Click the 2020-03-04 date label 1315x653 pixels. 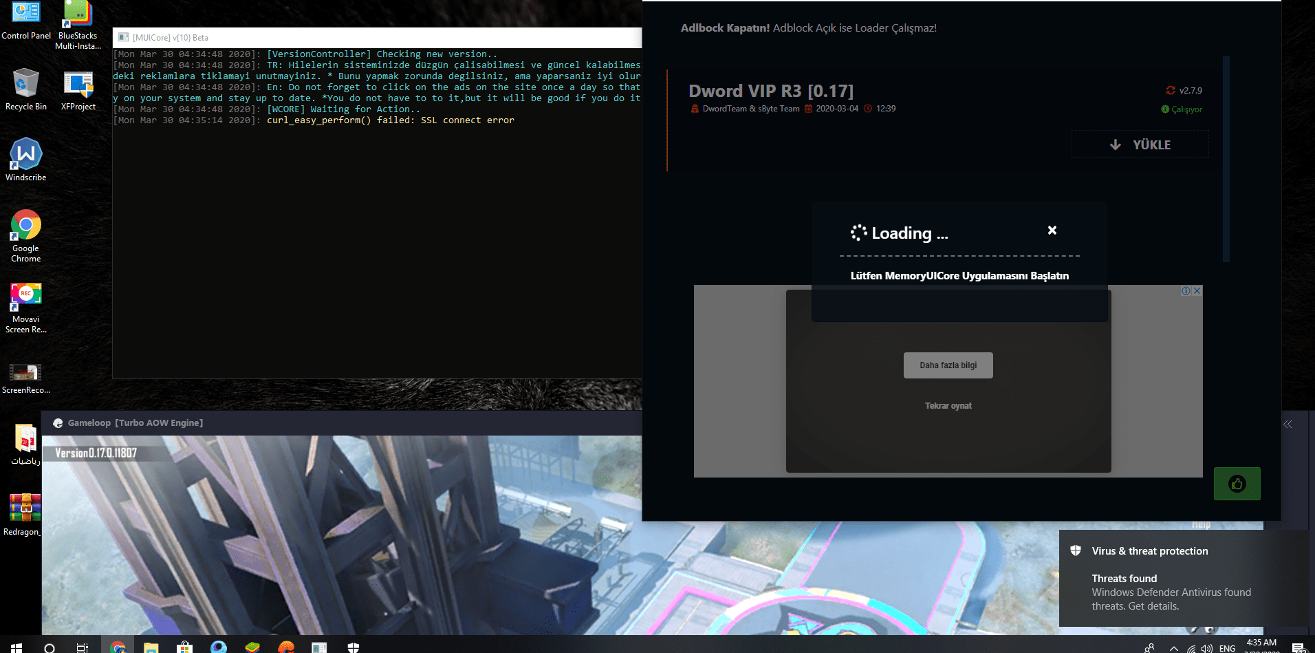(x=837, y=109)
